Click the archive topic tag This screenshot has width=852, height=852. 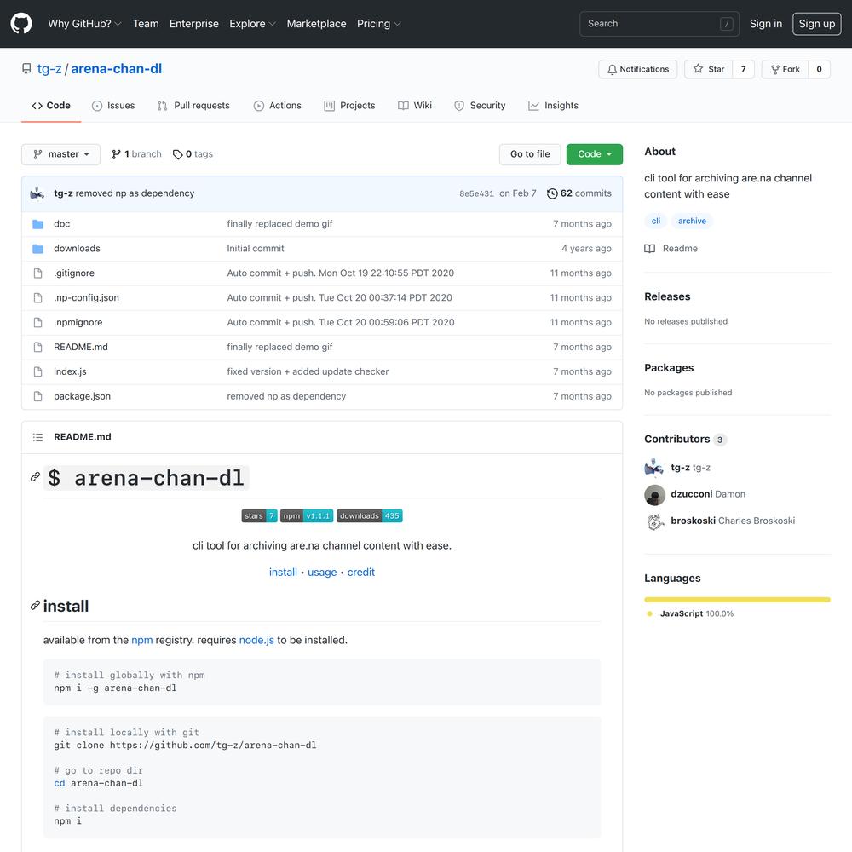click(x=692, y=222)
